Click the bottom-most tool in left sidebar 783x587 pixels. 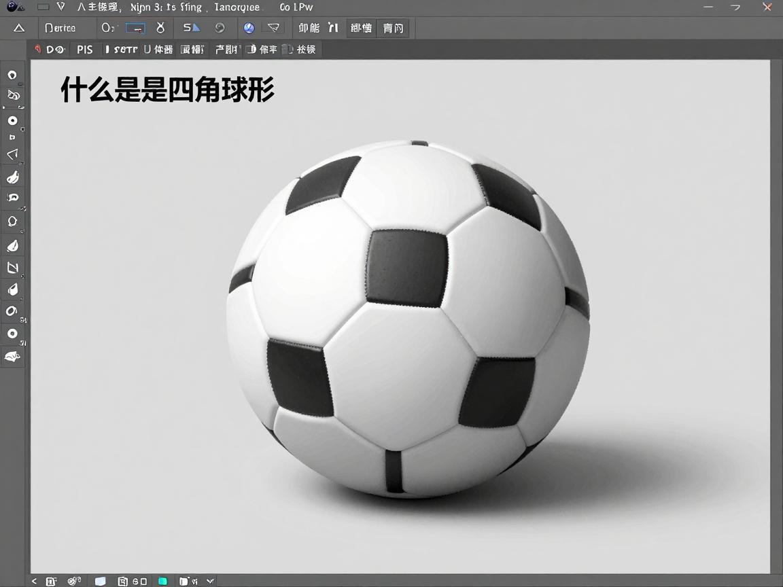12,356
